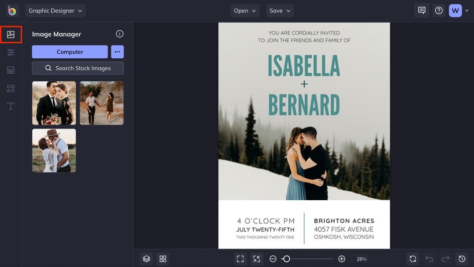Open the Customize sliders sidebar tab
The image size is (474, 267).
point(11,52)
